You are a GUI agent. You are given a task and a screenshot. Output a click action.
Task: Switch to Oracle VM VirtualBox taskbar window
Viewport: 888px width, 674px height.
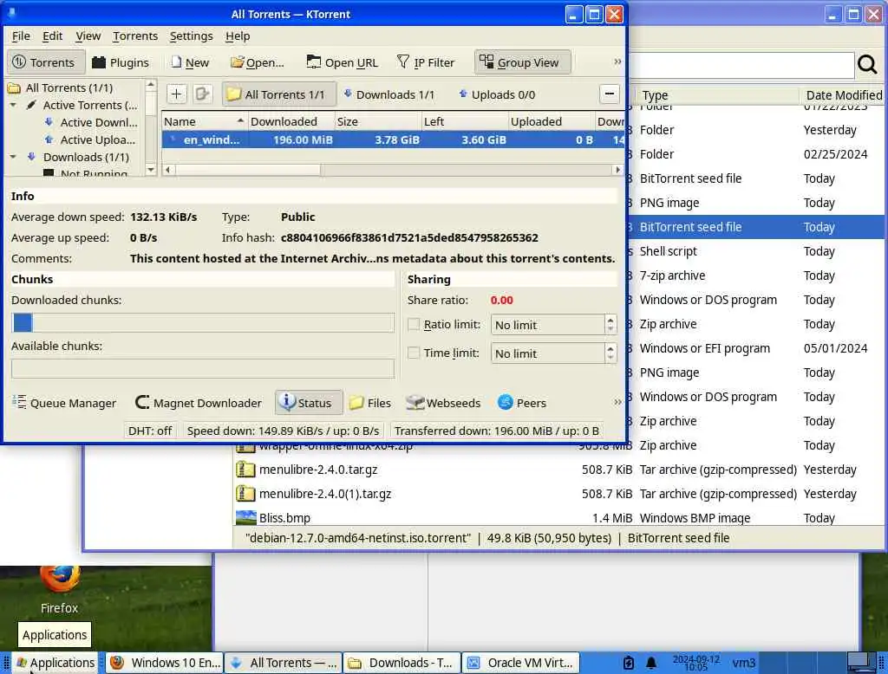521,662
